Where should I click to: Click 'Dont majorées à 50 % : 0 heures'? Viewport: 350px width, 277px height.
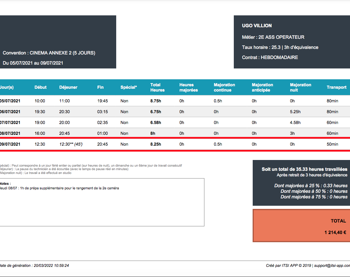click(314, 191)
